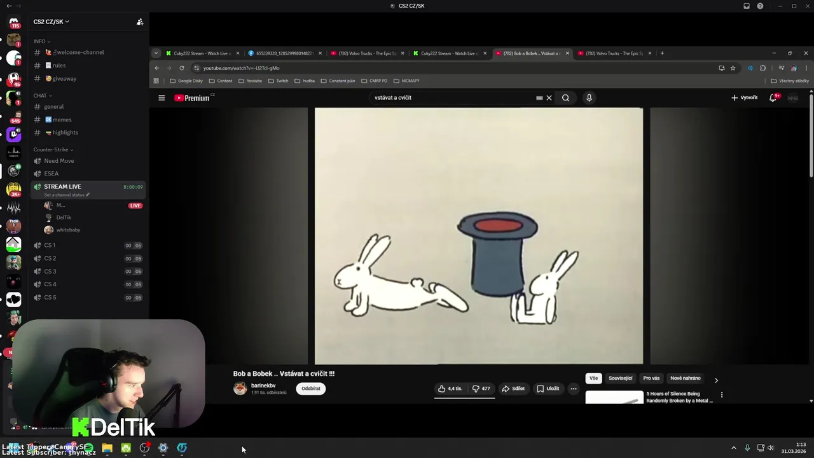Clear the YouTube search text
Viewport: 814px width, 458px height.
(549, 98)
